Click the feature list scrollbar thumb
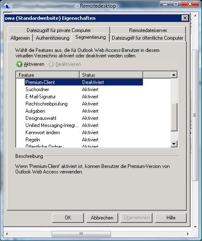 174,117
